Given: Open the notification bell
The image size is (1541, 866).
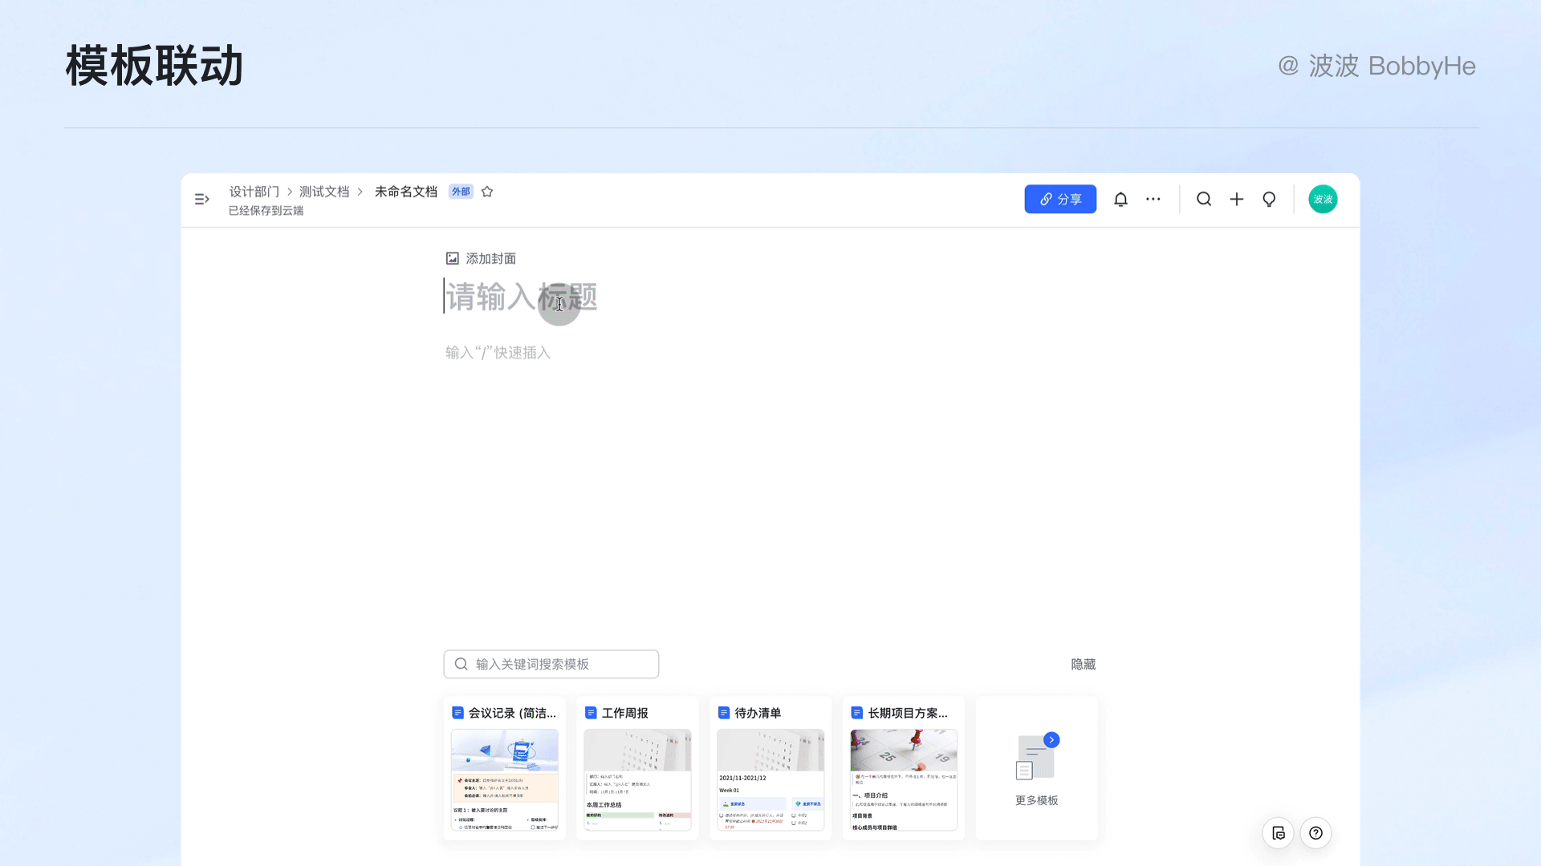Looking at the screenshot, I should [x=1120, y=199].
